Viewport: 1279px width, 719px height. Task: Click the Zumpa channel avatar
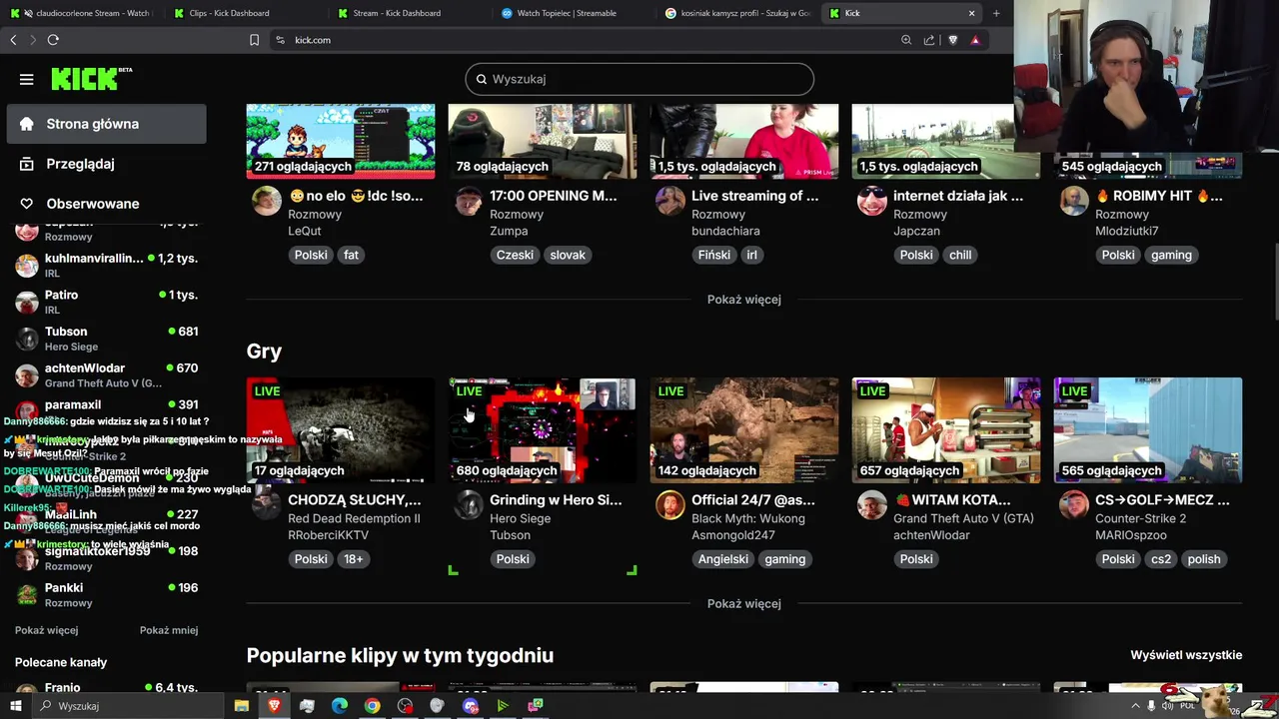pyautogui.click(x=469, y=201)
